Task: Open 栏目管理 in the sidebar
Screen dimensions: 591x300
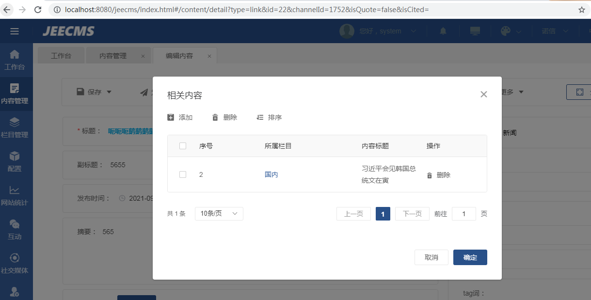Action: tap(15, 128)
